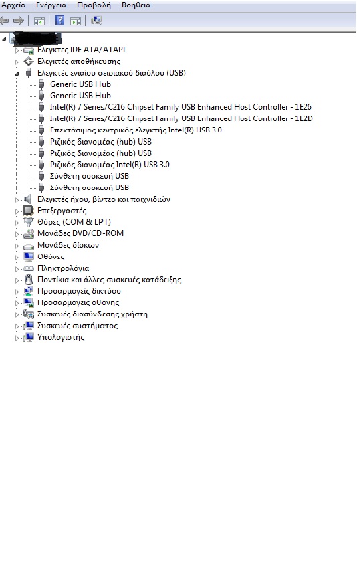Select the Επεξεργαστές processor icon
Screen dimensions: 357x578
(x=28, y=211)
